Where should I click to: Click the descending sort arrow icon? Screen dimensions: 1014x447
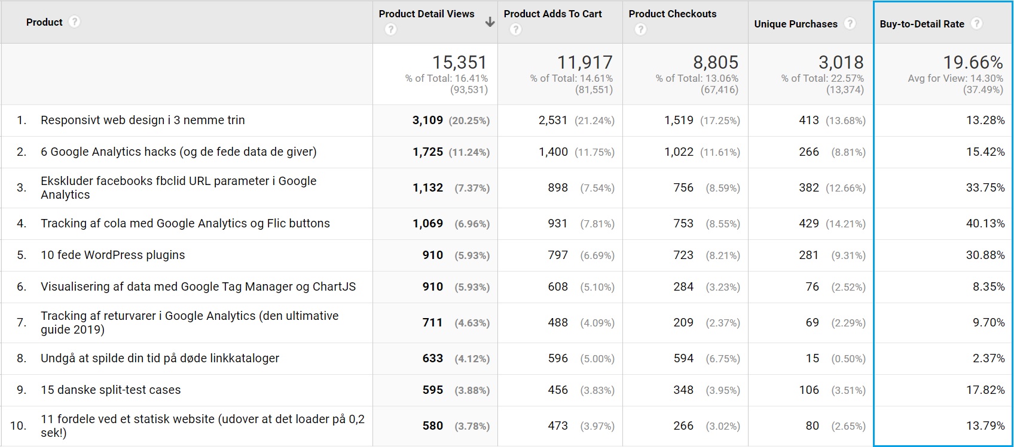[x=490, y=22]
